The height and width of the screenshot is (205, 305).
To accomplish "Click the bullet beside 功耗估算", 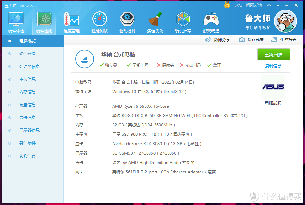I will pyautogui.click(x=10, y=156).
